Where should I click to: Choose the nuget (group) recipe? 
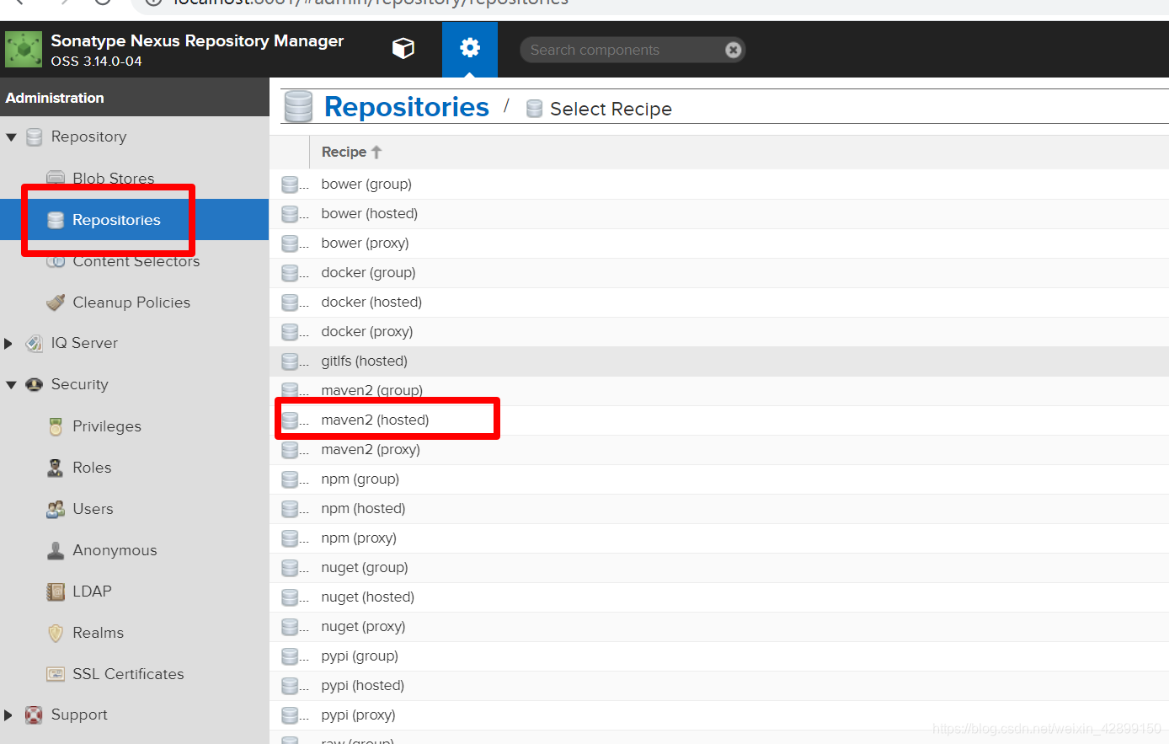pyautogui.click(x=719, y=568)
